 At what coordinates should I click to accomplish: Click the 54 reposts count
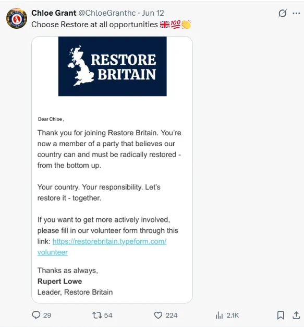108,315
